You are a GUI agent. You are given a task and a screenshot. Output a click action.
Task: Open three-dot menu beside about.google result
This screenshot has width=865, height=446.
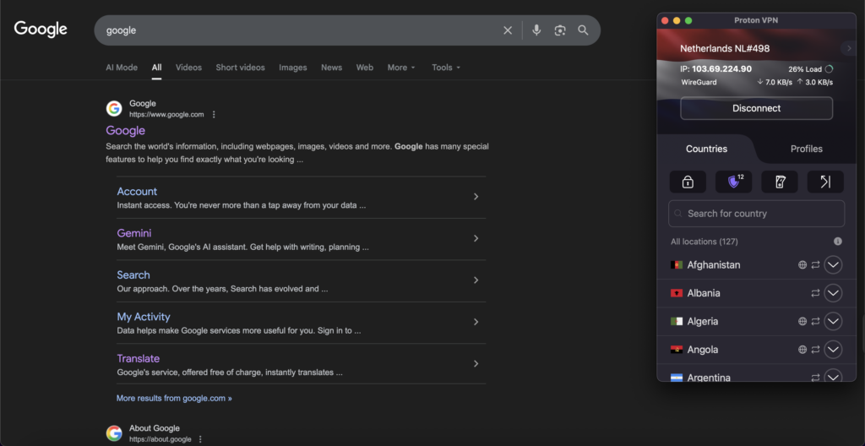click(x=200, y=439)
